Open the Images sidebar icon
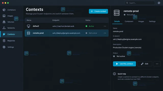 4,16
